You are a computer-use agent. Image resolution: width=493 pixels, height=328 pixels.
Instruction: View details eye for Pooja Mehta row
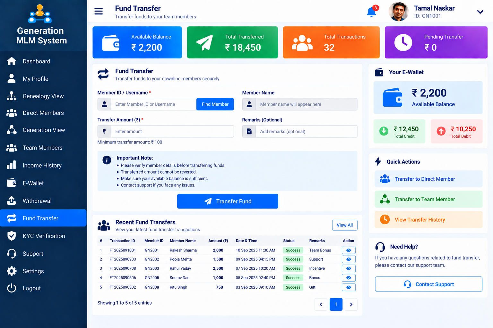(x=349, y=259)
